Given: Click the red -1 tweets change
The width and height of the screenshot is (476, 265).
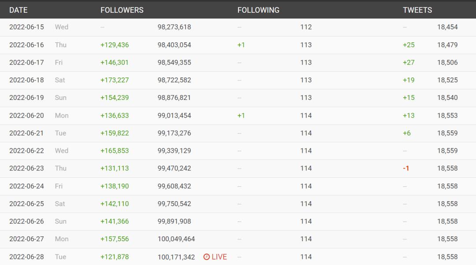Looking at the screenshot, I should click(x=405, y=168).
